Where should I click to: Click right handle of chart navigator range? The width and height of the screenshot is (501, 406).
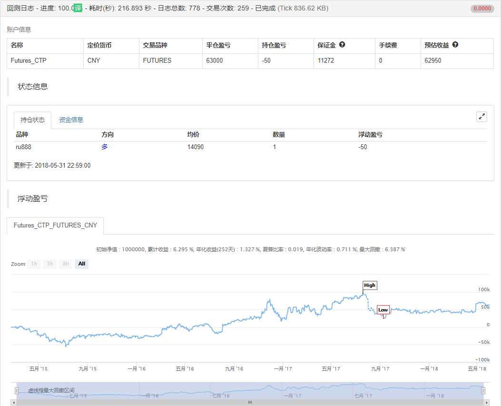(x=483, y=390)
